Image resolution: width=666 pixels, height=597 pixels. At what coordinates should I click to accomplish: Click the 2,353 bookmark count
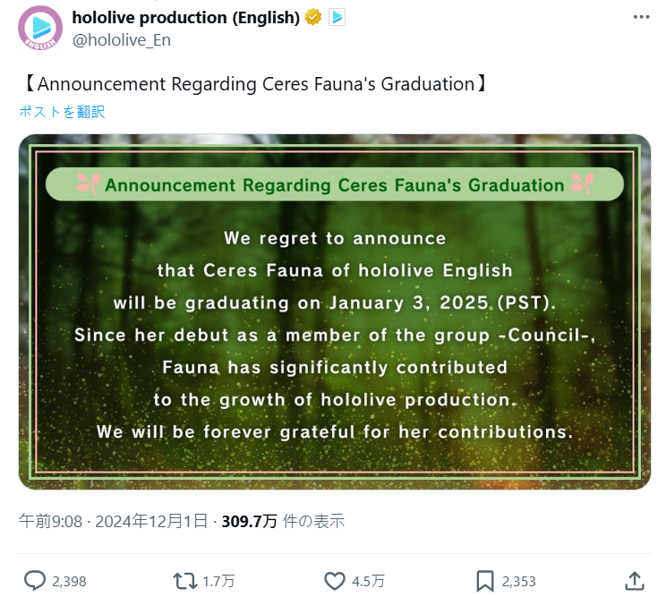519,582
